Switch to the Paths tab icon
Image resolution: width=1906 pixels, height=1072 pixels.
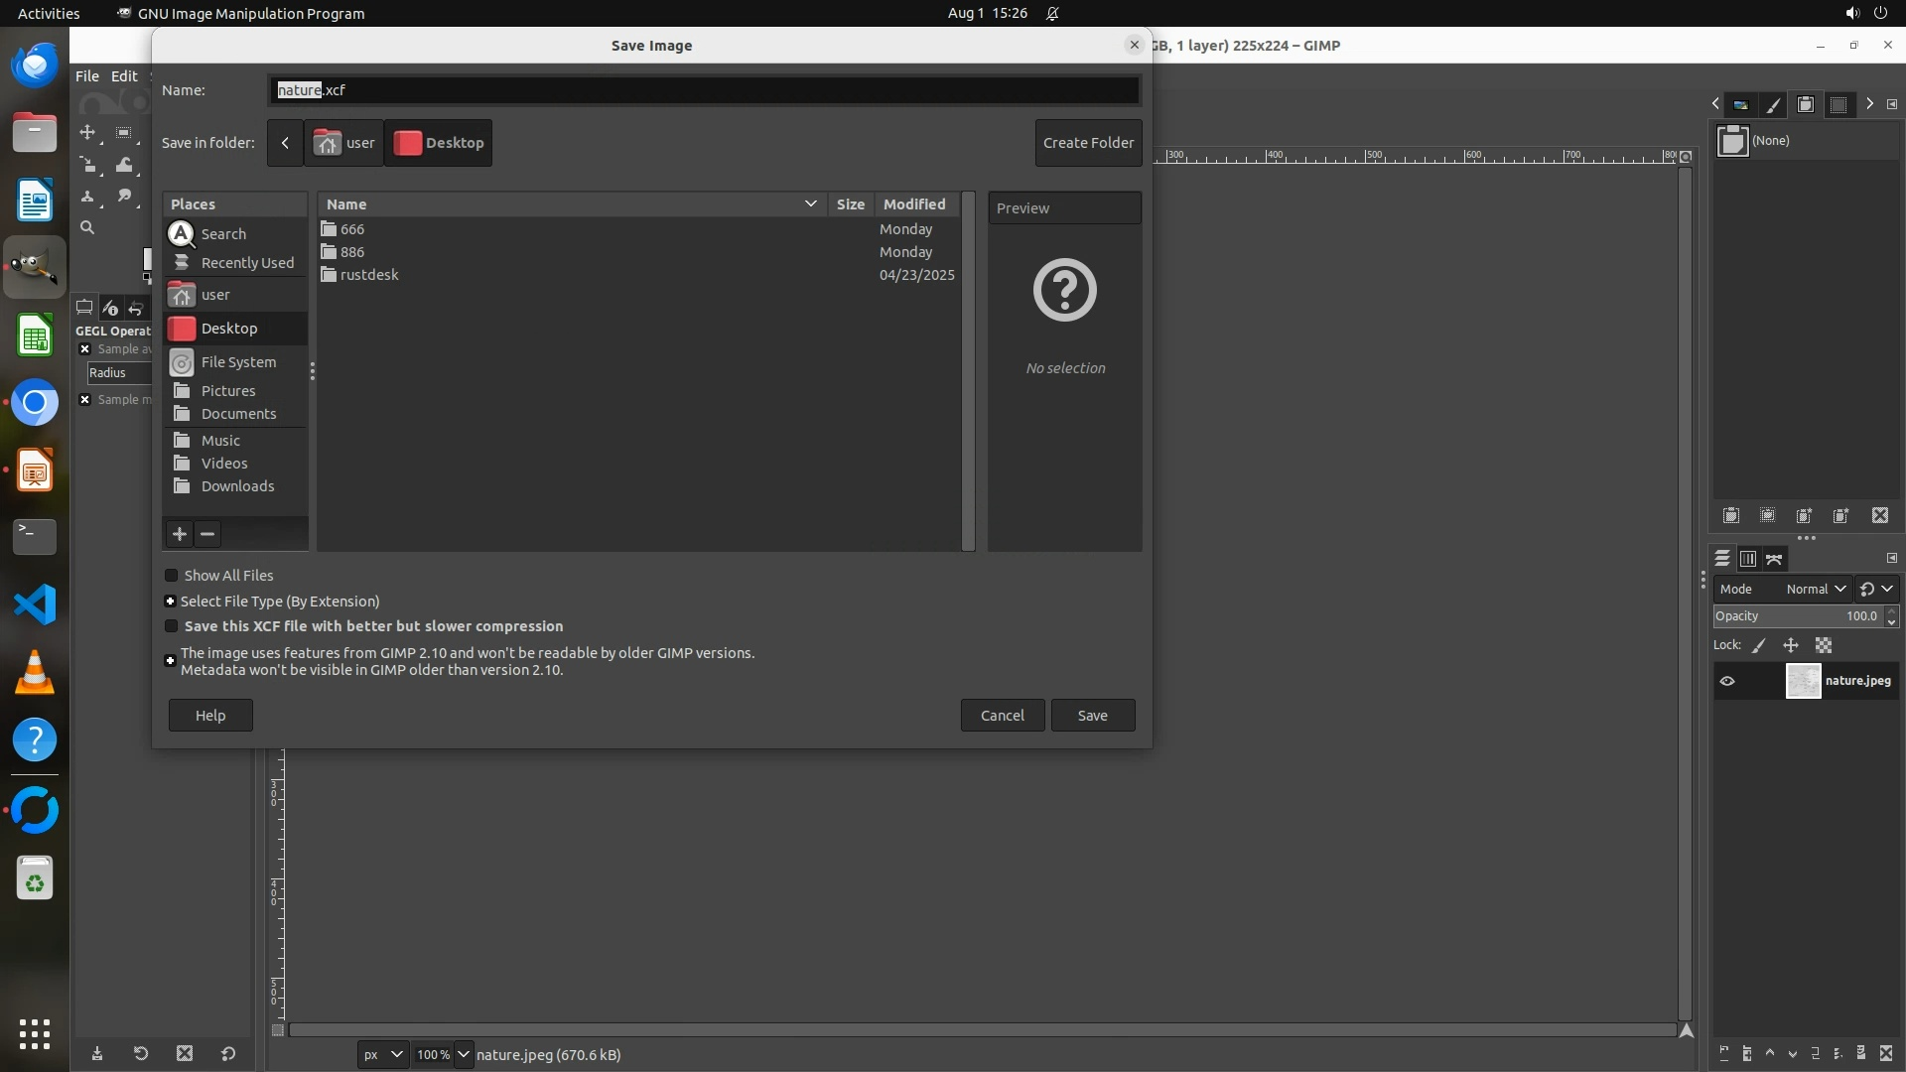1775,559
